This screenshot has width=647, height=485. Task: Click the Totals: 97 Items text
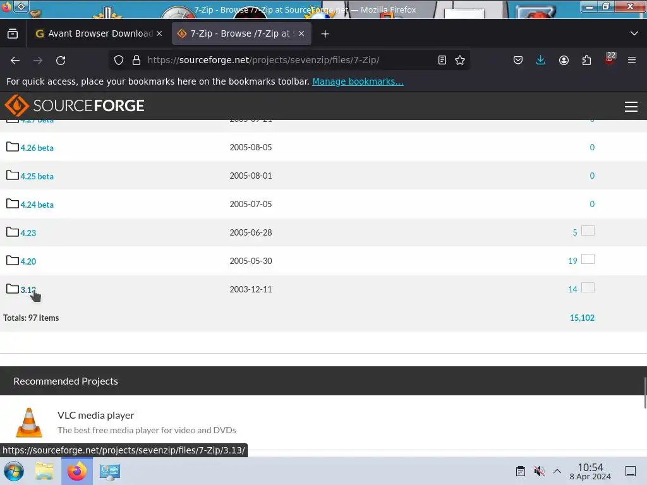(31, 318)
